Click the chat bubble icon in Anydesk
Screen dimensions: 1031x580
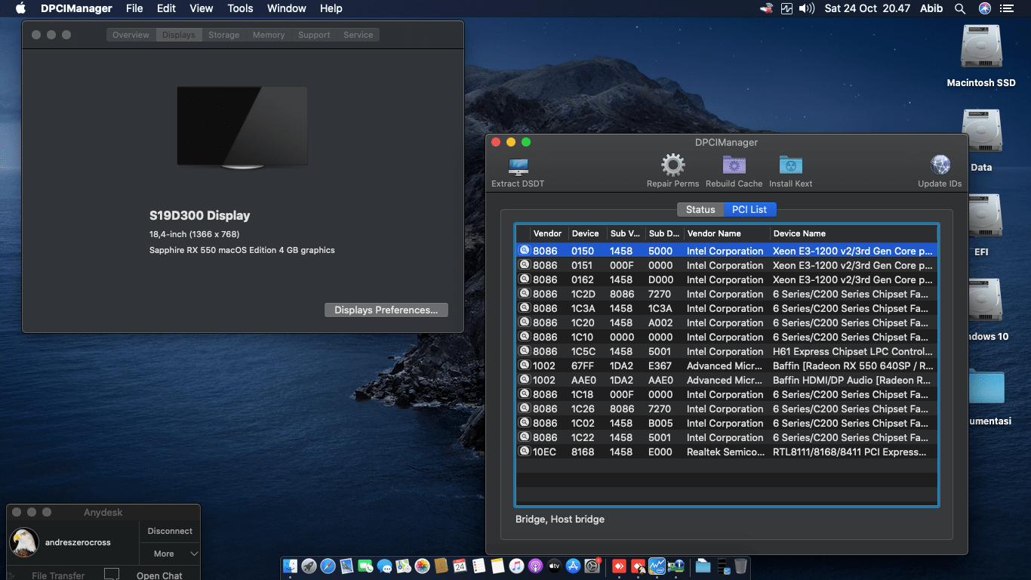tap(112, 574)
